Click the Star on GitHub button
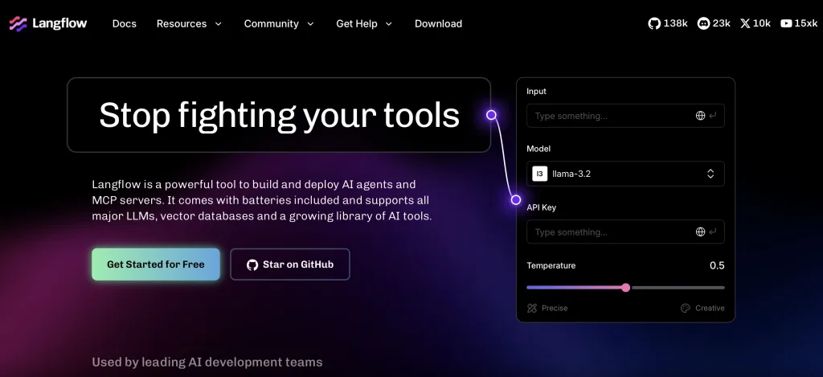 point(290,264)
